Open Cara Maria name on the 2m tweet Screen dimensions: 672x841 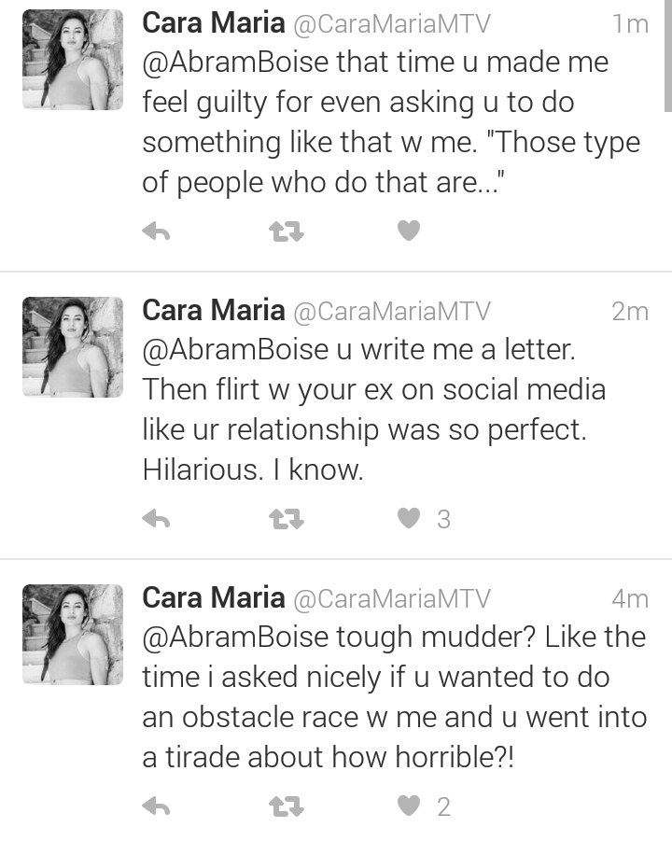[x=214, y=311]
